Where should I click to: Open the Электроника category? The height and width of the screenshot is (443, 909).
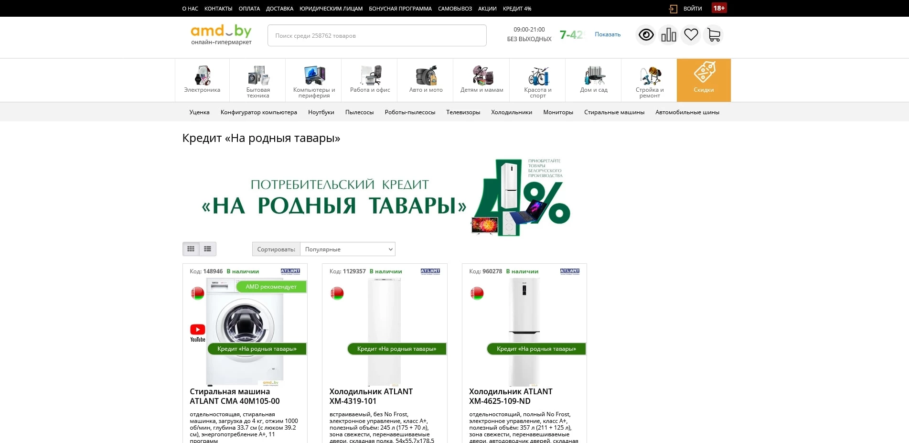coord(202,80)
